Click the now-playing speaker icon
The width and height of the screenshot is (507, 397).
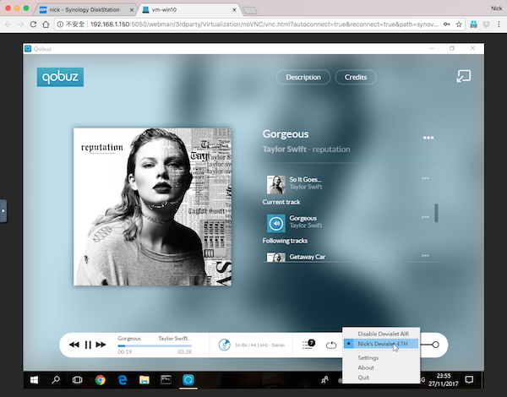[x=276, y=223]
